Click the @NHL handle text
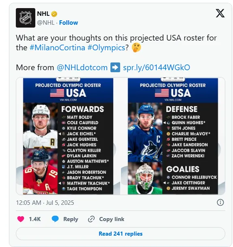 pyautogui.click(x=46, y=23)
